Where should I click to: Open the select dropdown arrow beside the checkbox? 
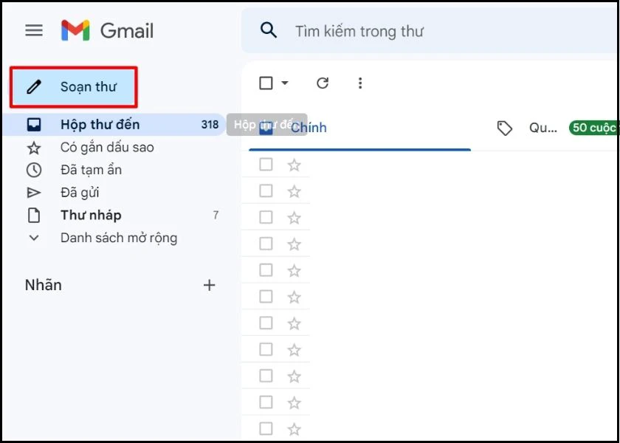point(285,83)
